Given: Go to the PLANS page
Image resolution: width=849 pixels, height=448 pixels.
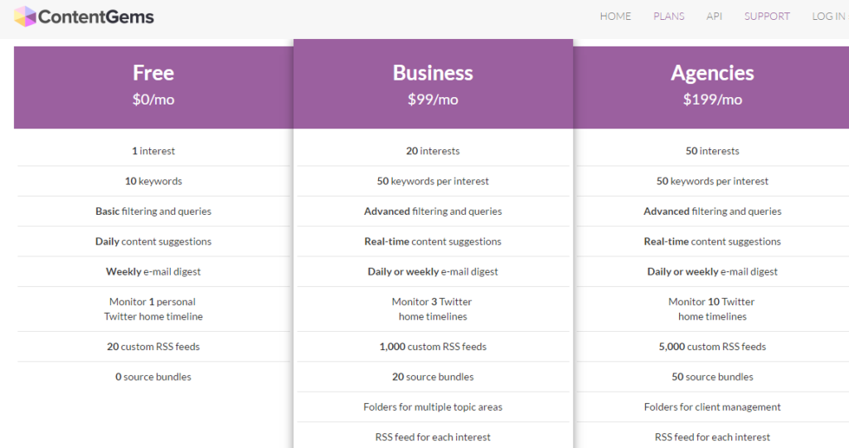Looking at the screenshot, I should (669, 17).
